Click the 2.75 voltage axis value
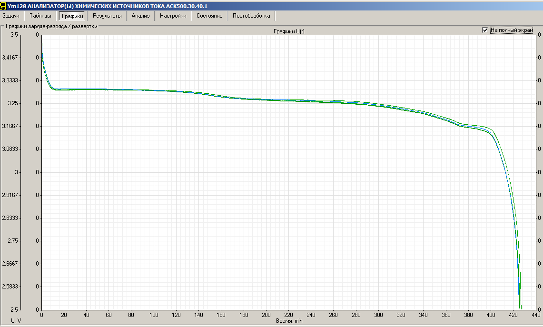 [12, 241]
